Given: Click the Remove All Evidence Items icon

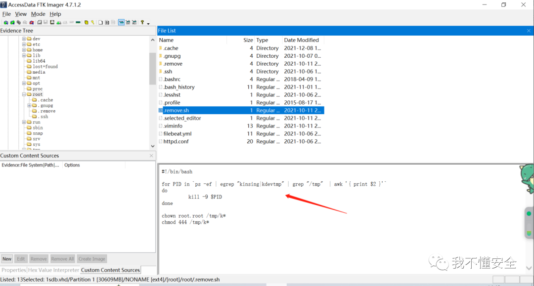Looking at the screenshot, I should click(x=32, y=22).
